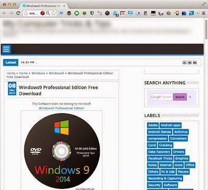208x190 pixels.
Task: Click the page vertical scrollbar thumb
Action: (x=206, y=30)
